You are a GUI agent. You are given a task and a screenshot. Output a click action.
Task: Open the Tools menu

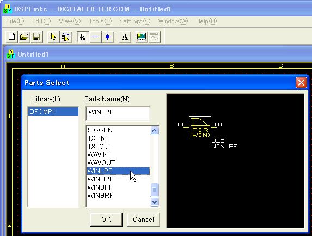click(x=100, y=21)
